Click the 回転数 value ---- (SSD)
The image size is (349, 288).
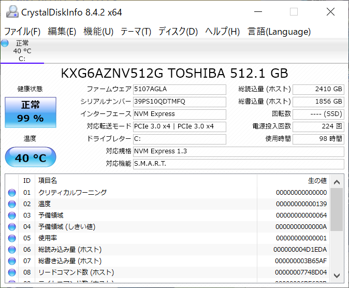click(x=318, y=114)
